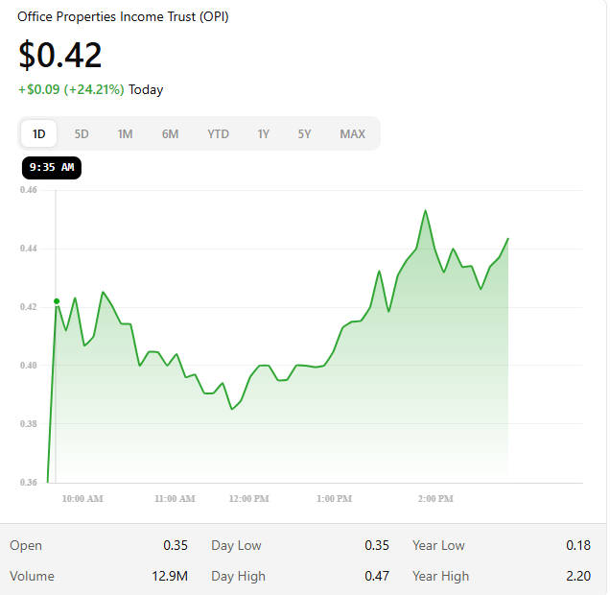Click the Open value 0.35

176,545
